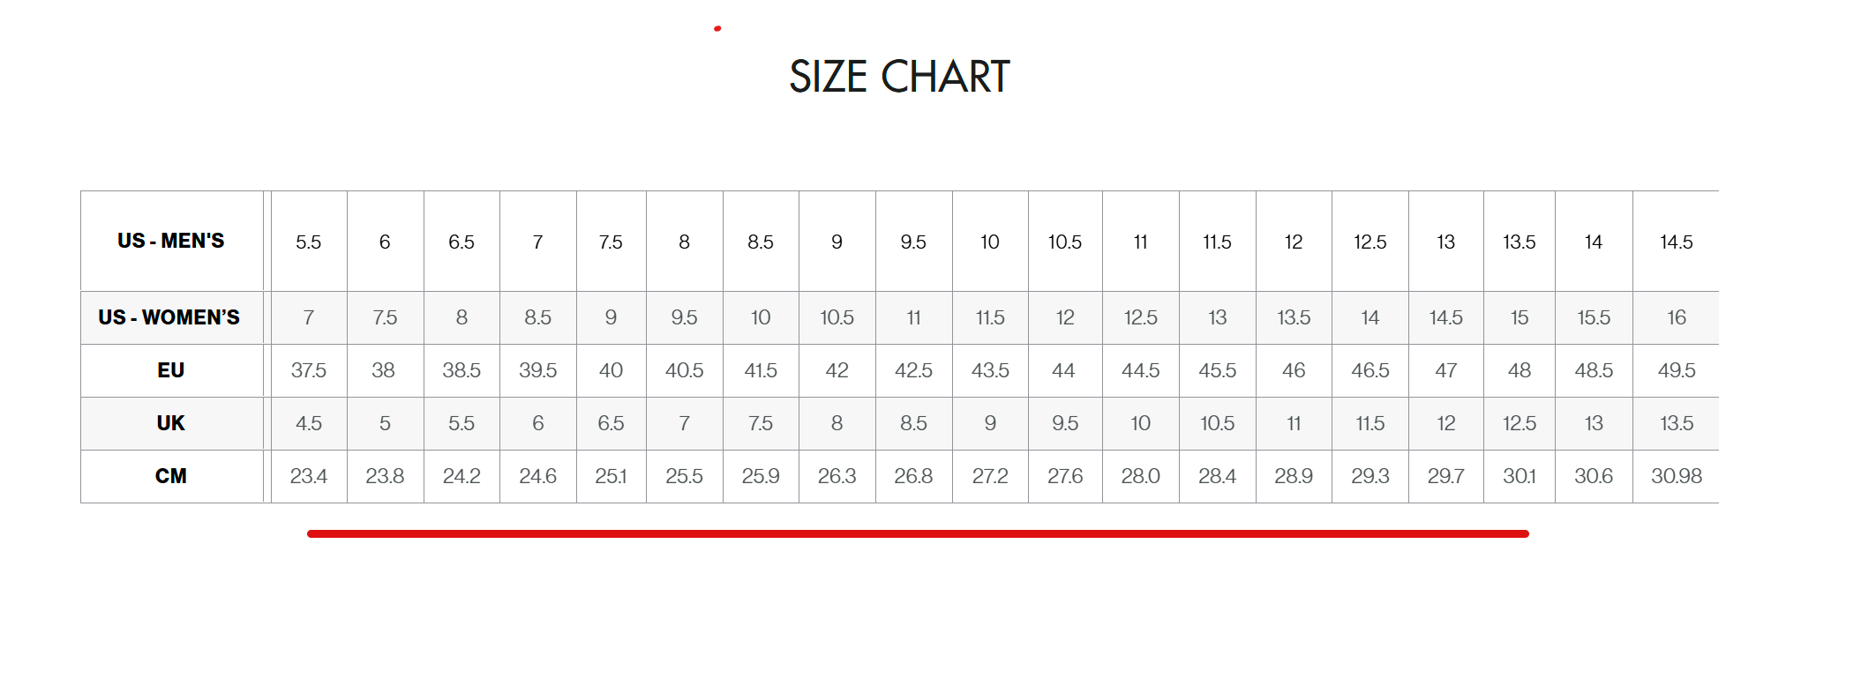Click the 44 cell in the EU row
This screenshot has width=1861, height=678.
pyautogui.click(x=1064, y=370)
